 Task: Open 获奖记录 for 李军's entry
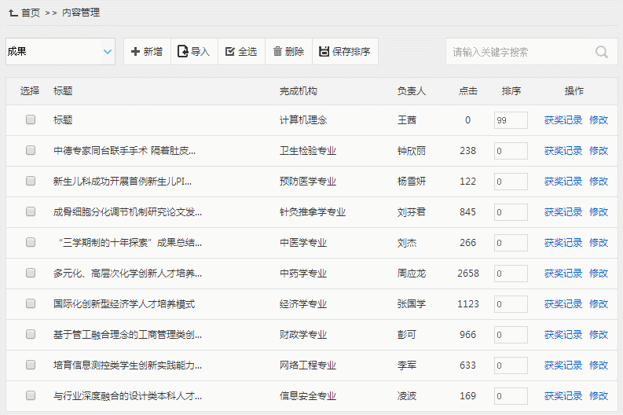point(563,365)
